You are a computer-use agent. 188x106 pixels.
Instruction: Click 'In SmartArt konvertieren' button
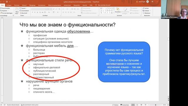(x=89, y=13)
